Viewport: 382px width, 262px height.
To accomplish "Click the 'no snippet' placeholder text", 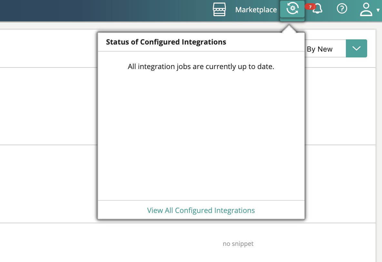I will coord(238,244).
